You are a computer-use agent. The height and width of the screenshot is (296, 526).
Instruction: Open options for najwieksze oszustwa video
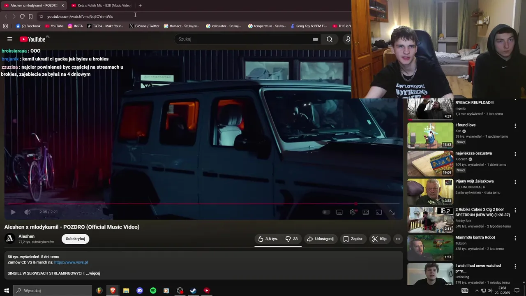tap(515, 154)
